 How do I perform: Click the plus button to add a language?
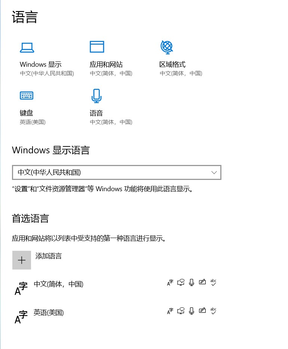click(x=22, y=260)
